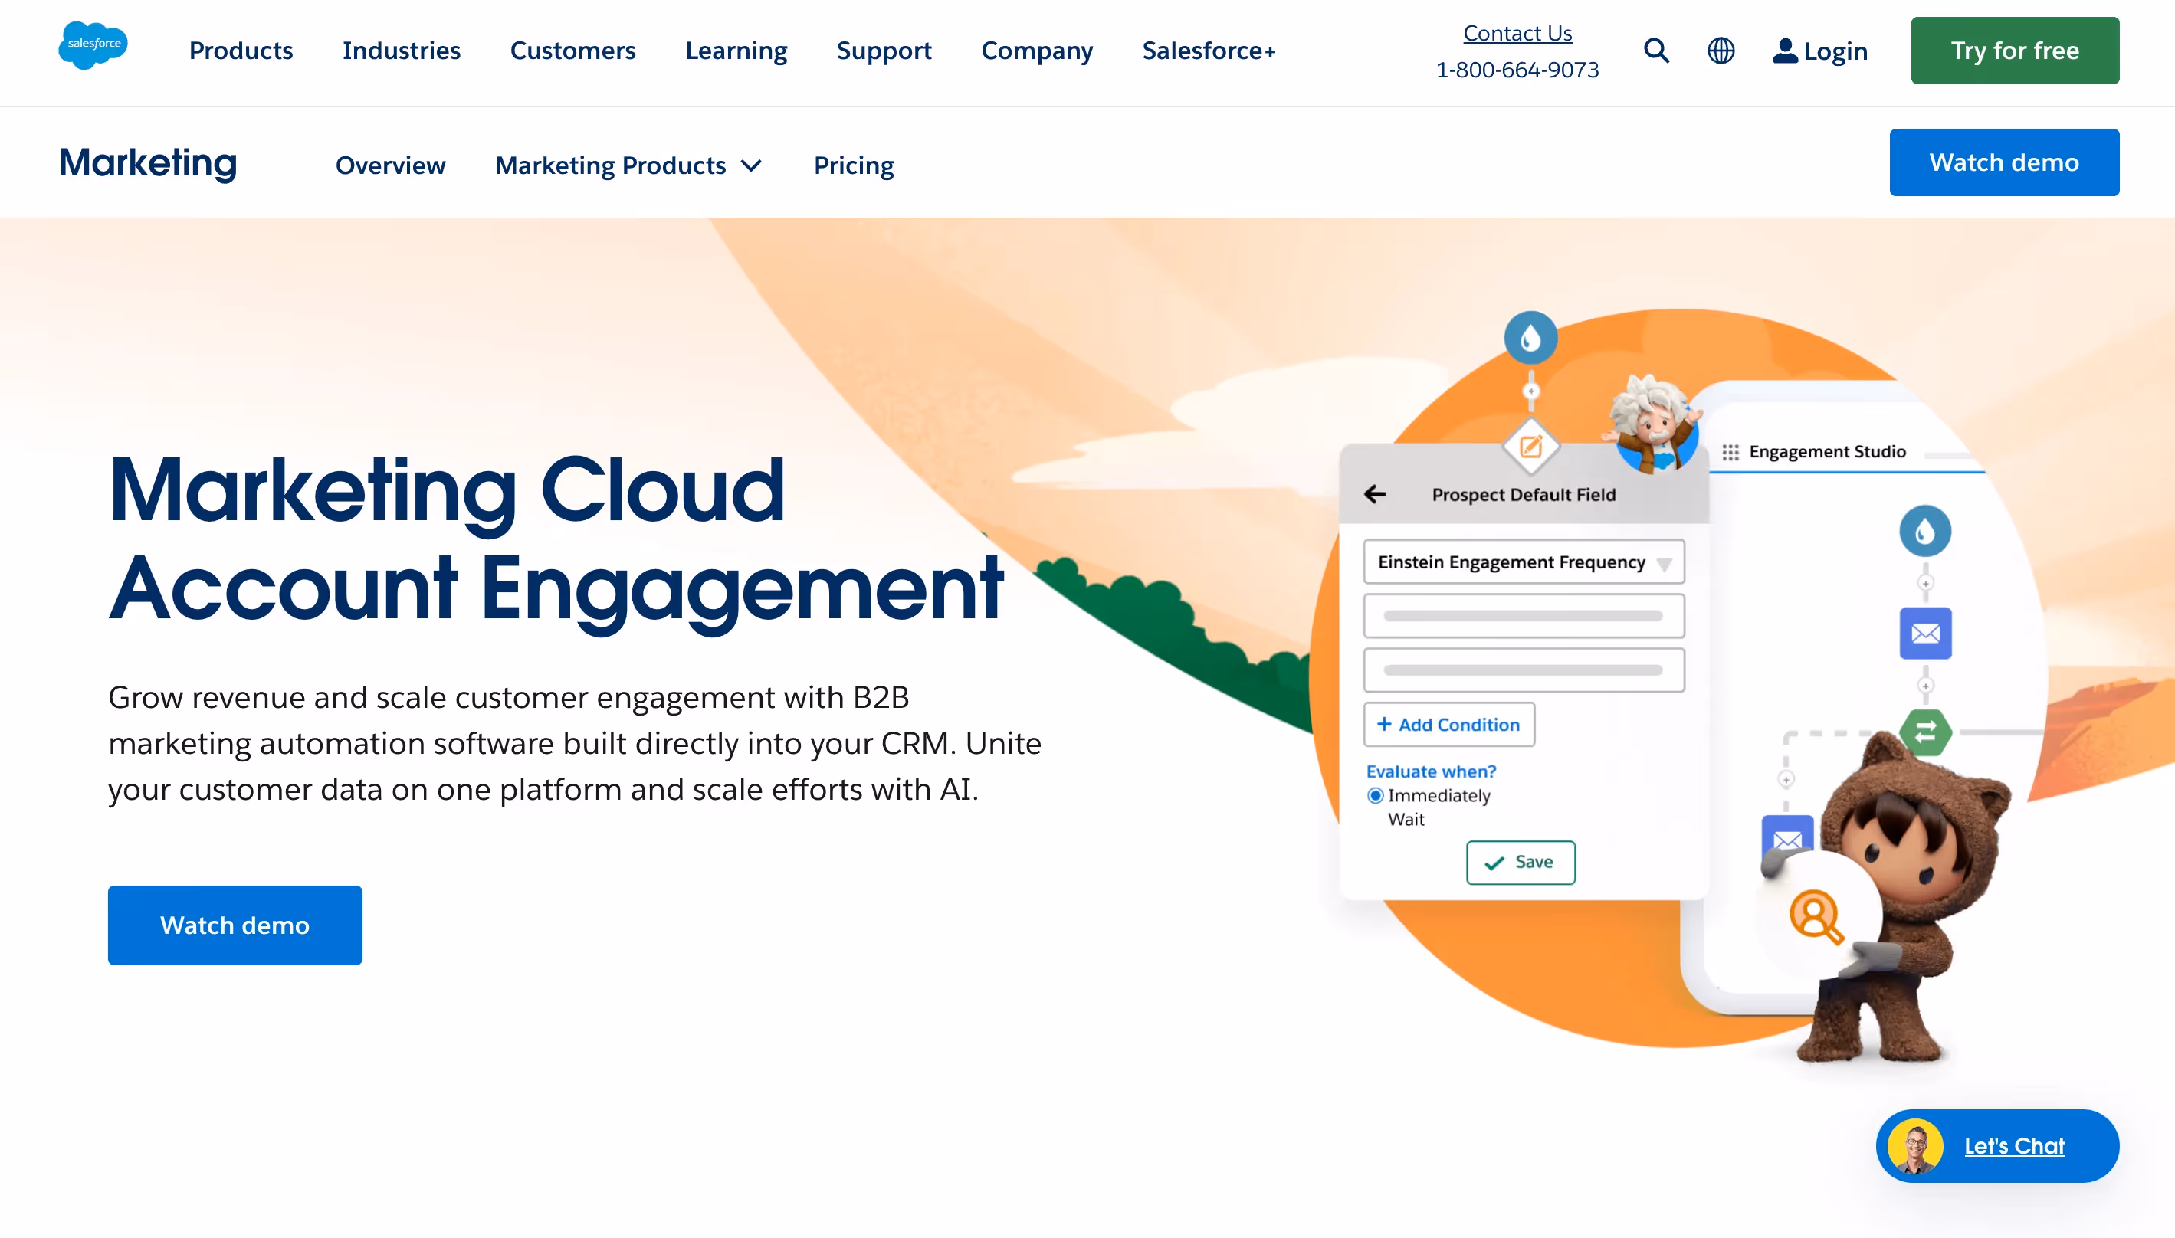Click the Marketing section heading
2175x1238 pixels.
click(147, 162)
